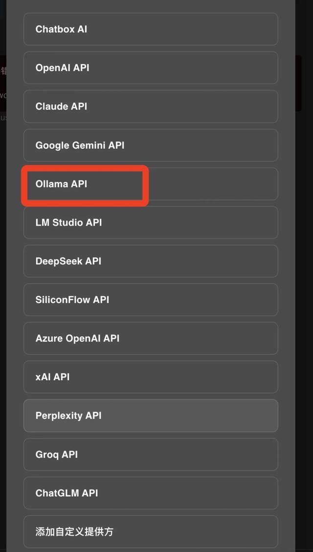Select Chatbox AI from the provider list
The width and height of the screenshot is (313, 552).
[x=151, y=29]
